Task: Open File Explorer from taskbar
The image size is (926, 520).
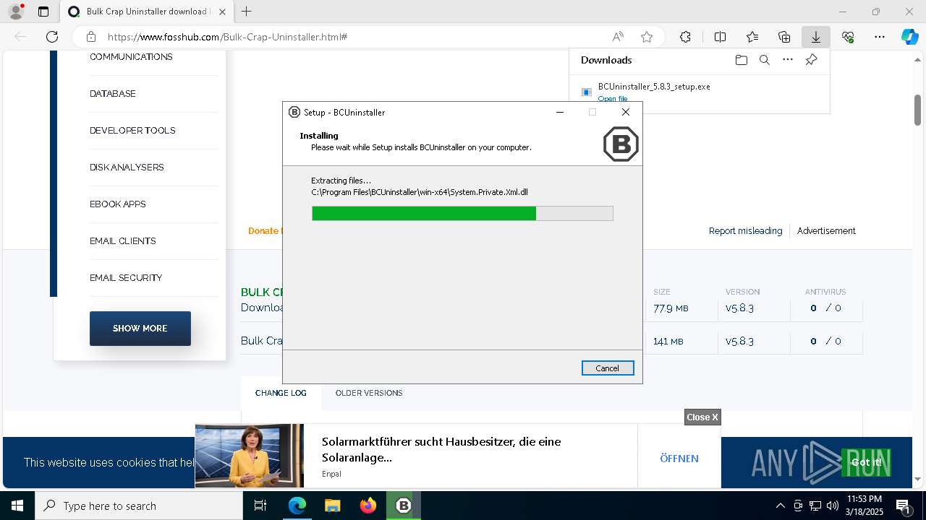Action: pyautogui.click(x=332, y=506)
